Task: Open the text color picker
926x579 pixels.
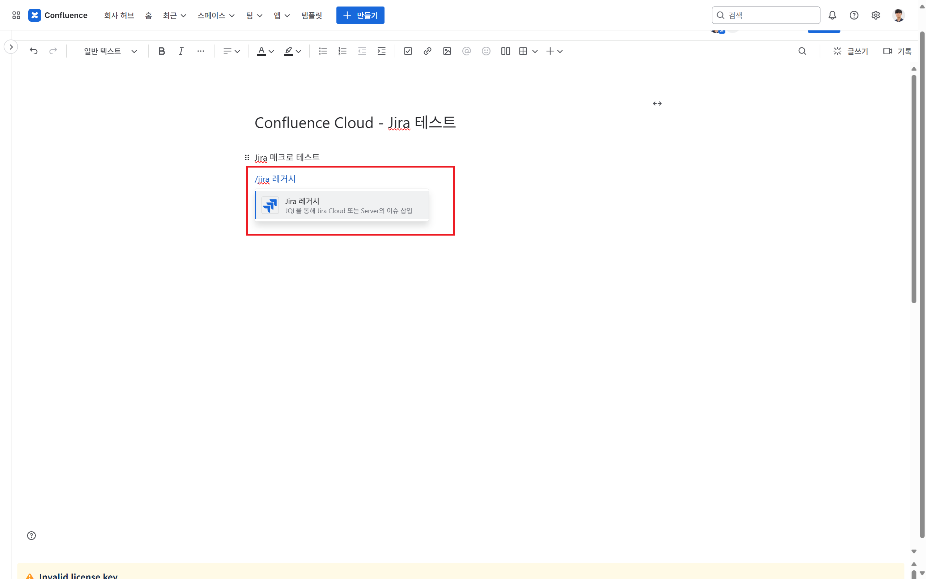Action: 265,51
